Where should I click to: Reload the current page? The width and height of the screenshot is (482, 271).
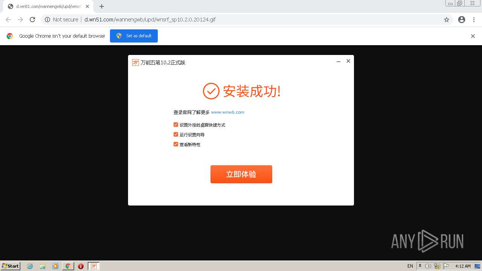pyautogui.click(x=32, y=20)
